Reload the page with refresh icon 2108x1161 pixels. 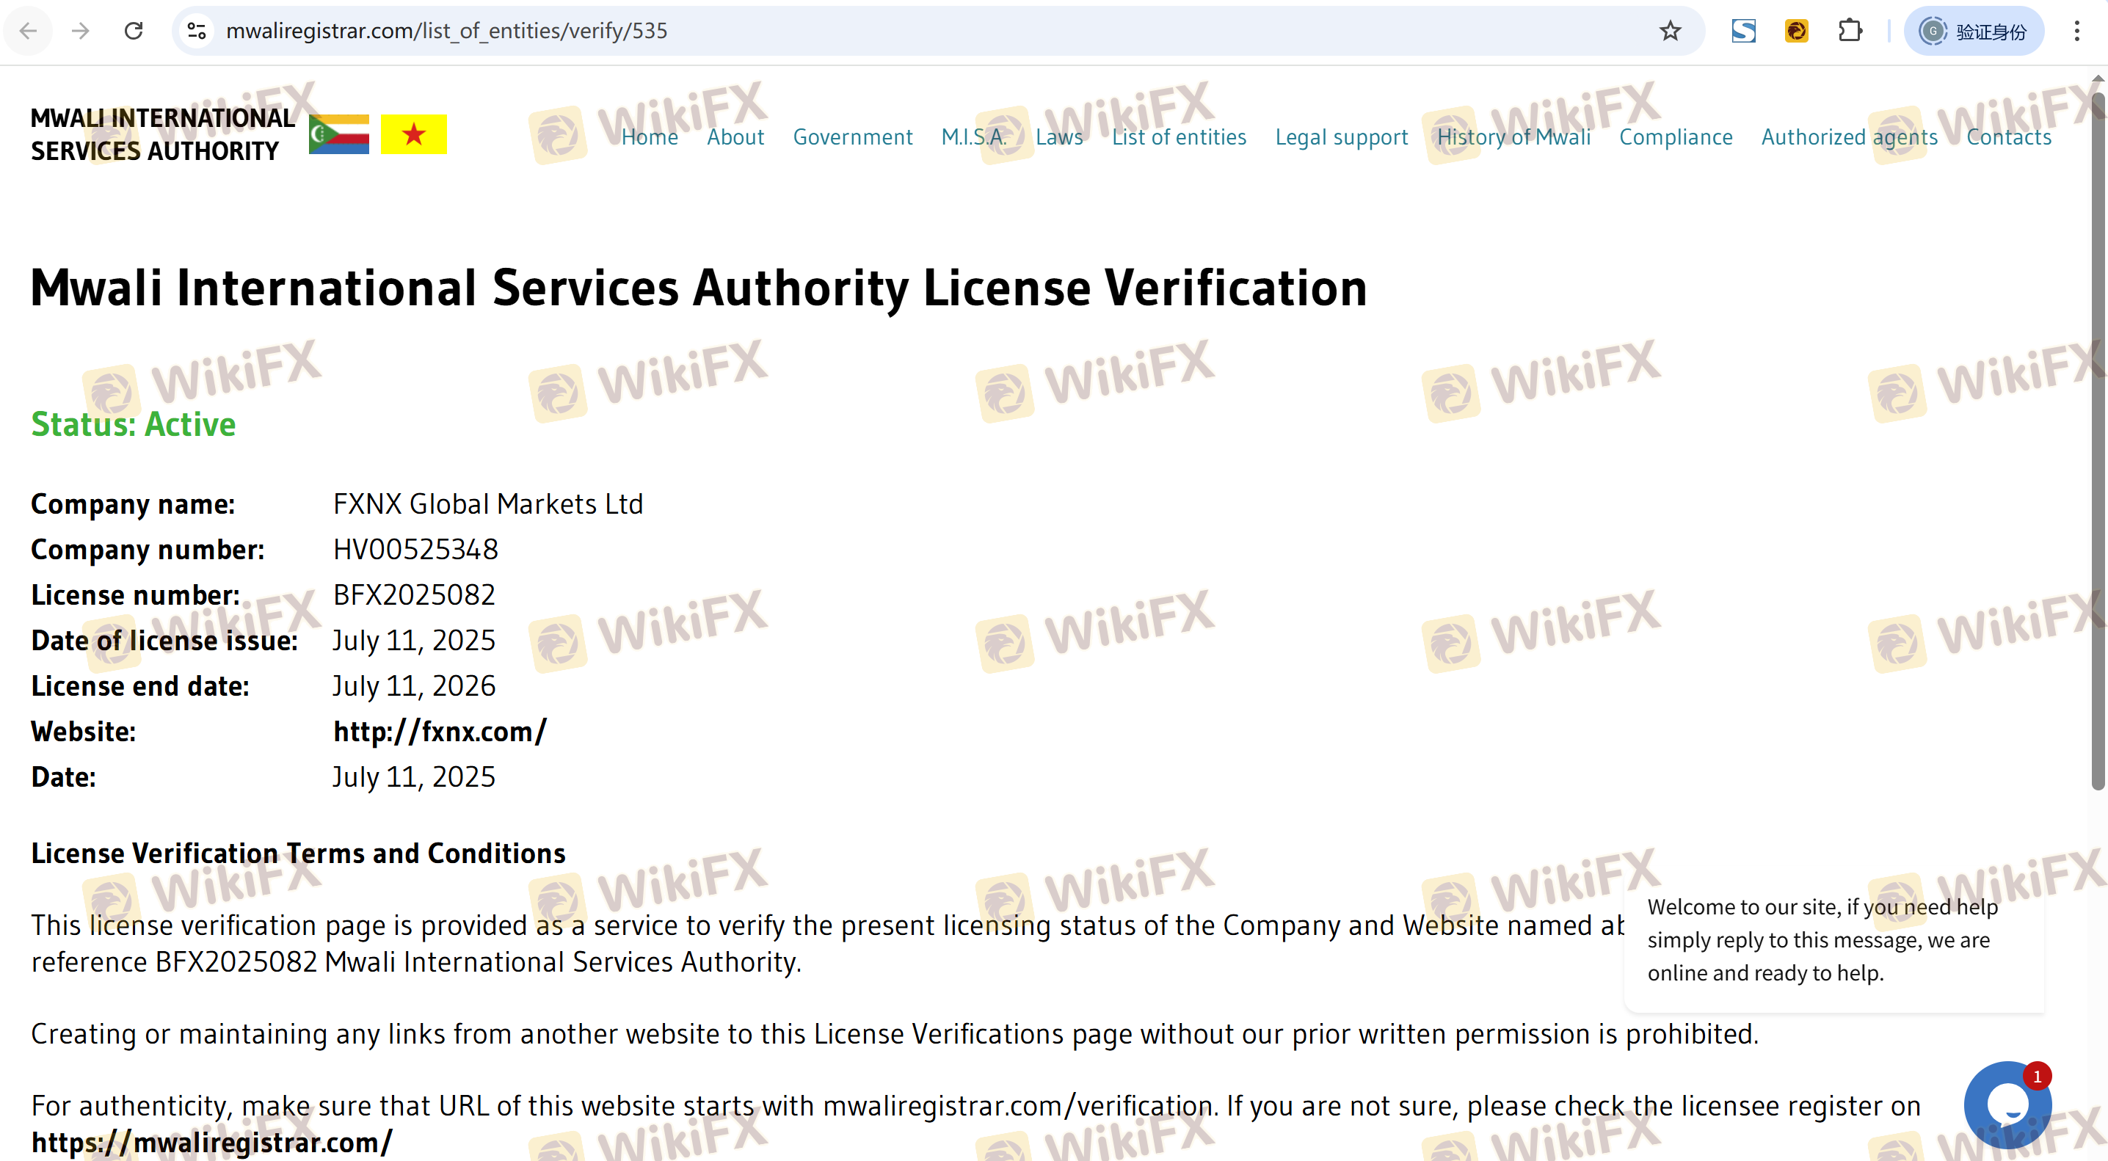[x=134, y=31]
